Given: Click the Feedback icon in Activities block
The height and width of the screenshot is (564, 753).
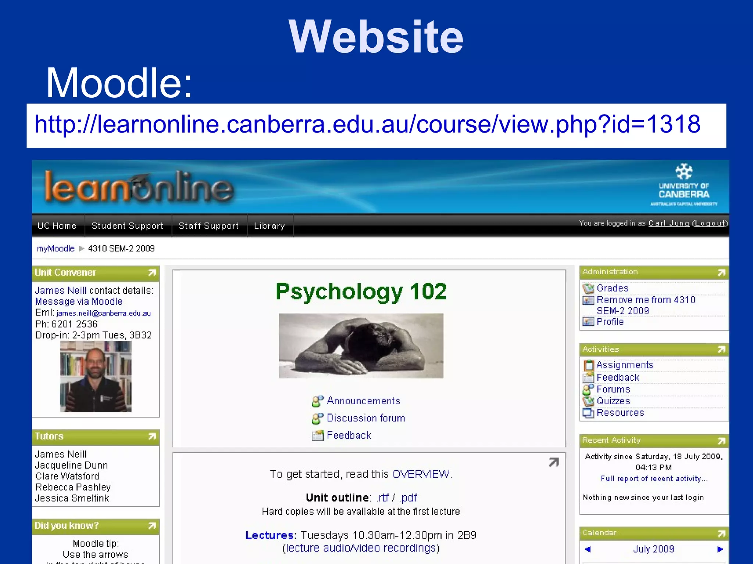Looking at the screenshot, I should tap(589, 377).
